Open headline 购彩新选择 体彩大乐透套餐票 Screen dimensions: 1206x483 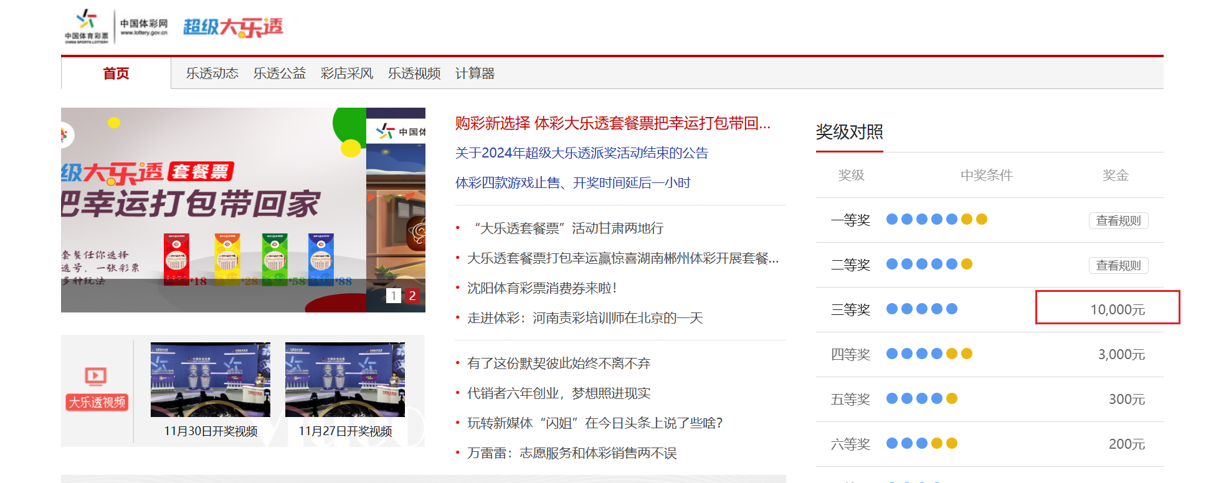613,123
